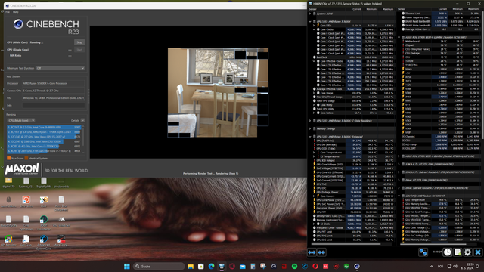This screenshot has width=484, height=272.
Task: Click the Maximum column header in right HWiNFO pane
Action: tap(473, 9)
